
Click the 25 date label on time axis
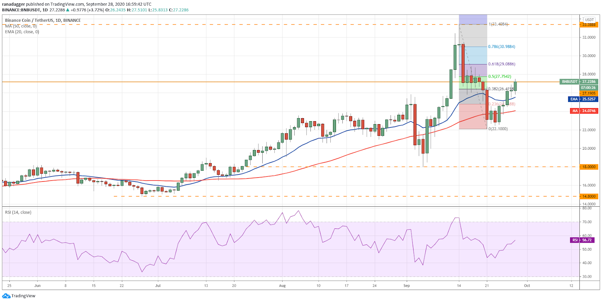[9, 285]
